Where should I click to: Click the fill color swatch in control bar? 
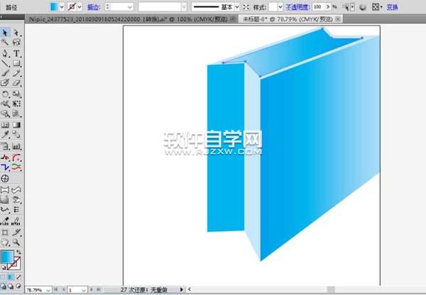pyautogui.click(x=55, y=7)
